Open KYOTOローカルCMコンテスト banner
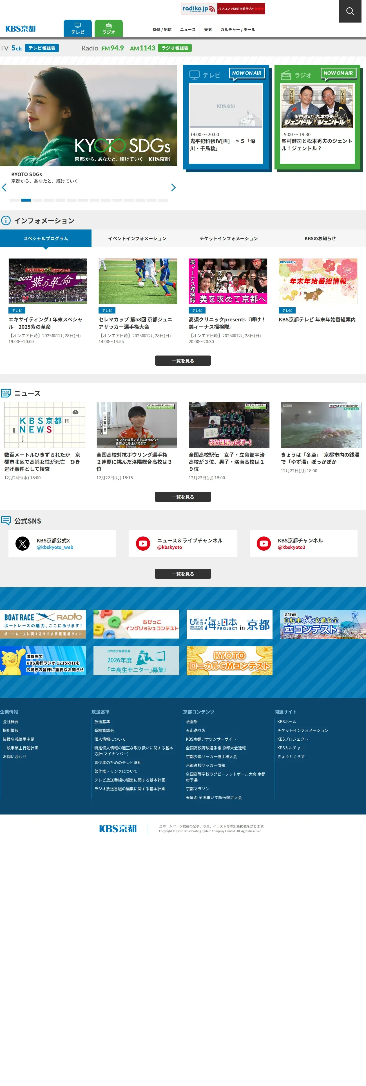366x1086 pixels. [x=229, y=661]
